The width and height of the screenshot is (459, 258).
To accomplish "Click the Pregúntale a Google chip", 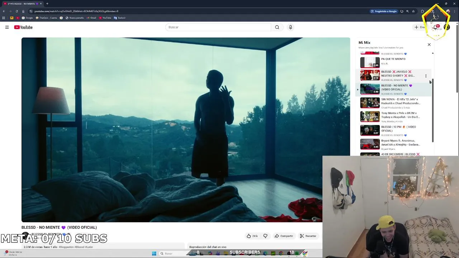I will tap(384, 11).
